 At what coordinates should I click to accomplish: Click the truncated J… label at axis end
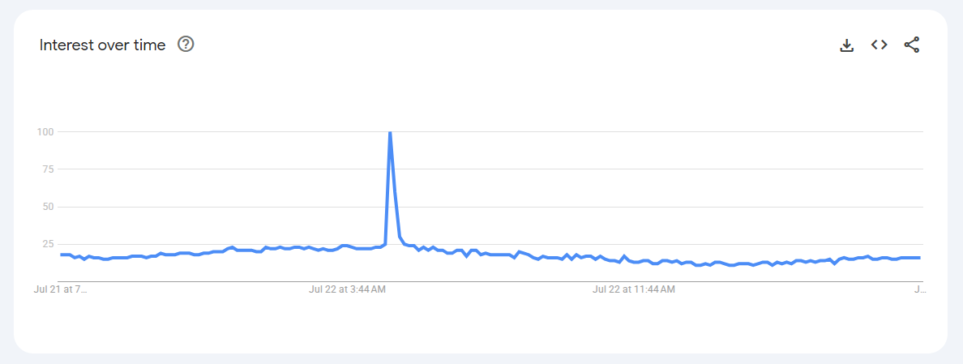(x=918, y=289)
